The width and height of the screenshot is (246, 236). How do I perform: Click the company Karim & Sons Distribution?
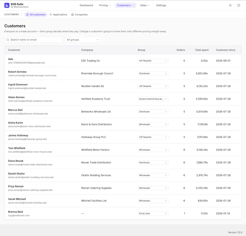97,124
